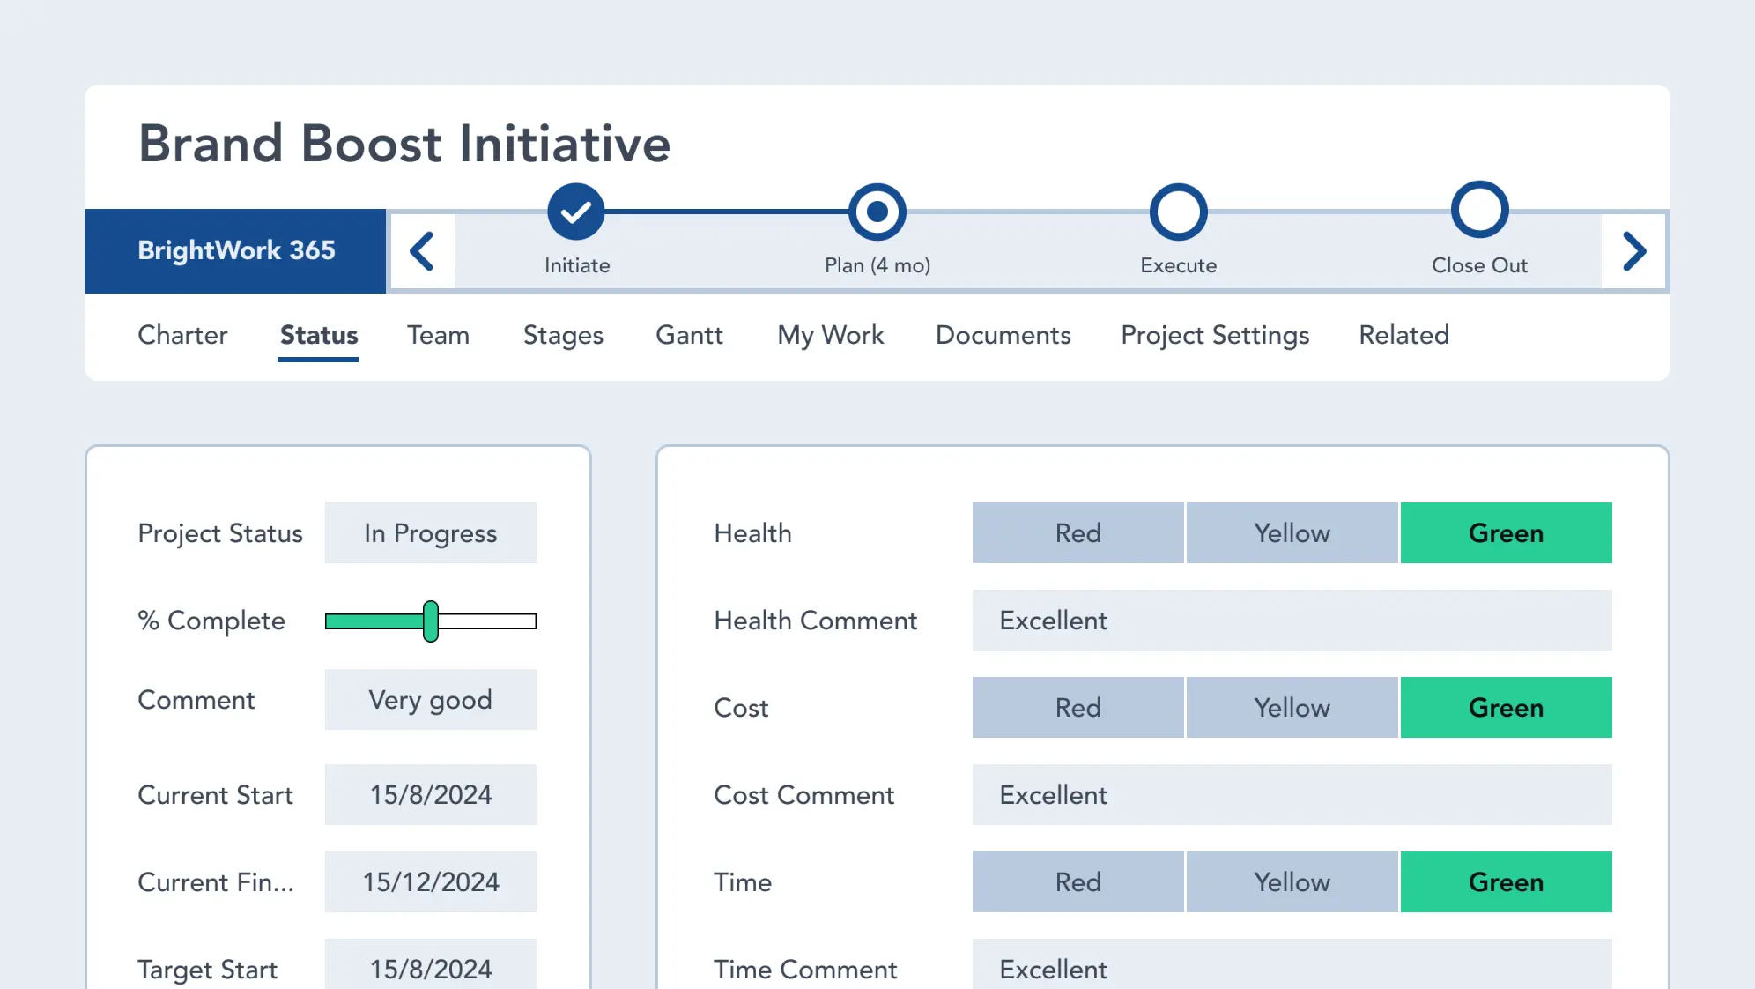Viewport: 1755px width, 989px height.
Task: Open the Close Out stage circle
Action: click(1479, 211)
